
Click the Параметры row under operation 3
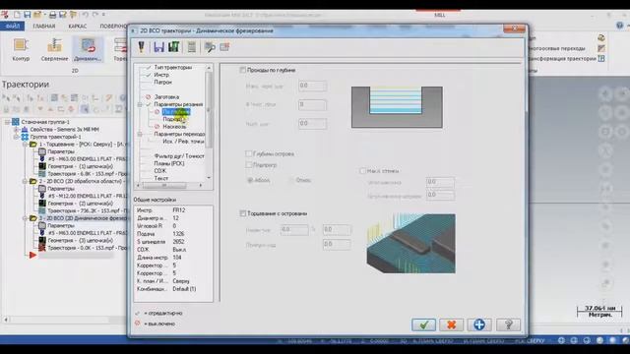56,225
